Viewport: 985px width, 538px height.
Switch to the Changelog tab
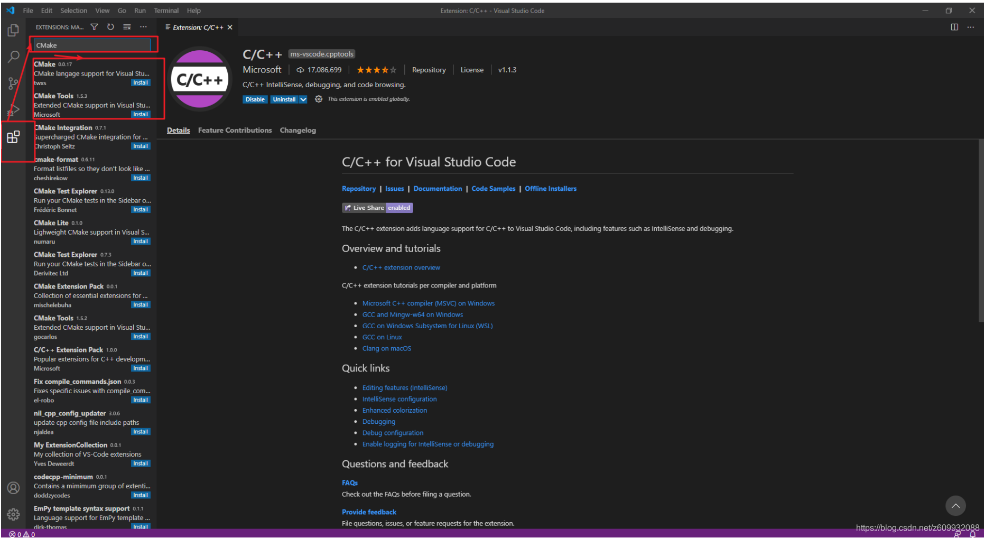click(x=298, y=130)
